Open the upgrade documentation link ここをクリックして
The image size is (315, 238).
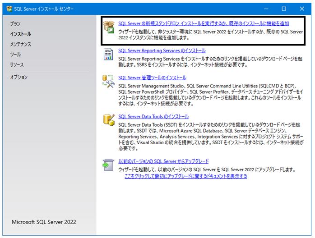tap(186, 176)
